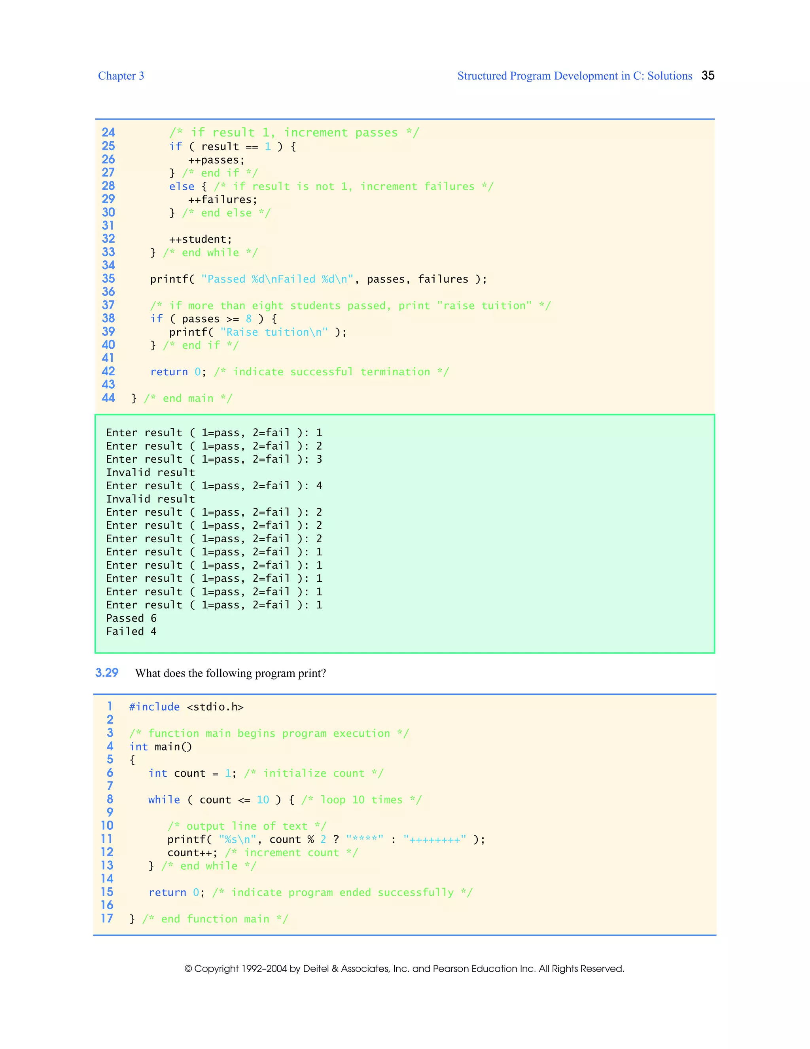Click the printf Passed/Failed format string
The height and width of the screenshot is (1049, 810).
pyautogui.click(x=277, y=279)
